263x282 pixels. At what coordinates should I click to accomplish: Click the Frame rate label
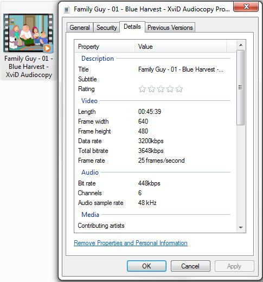click(x=92, y=161)
